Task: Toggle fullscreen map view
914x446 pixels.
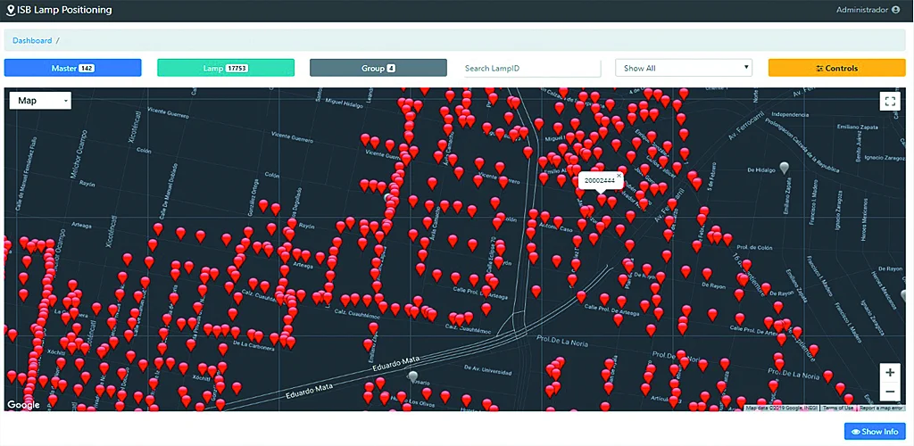Action: (x=889, y=101)
